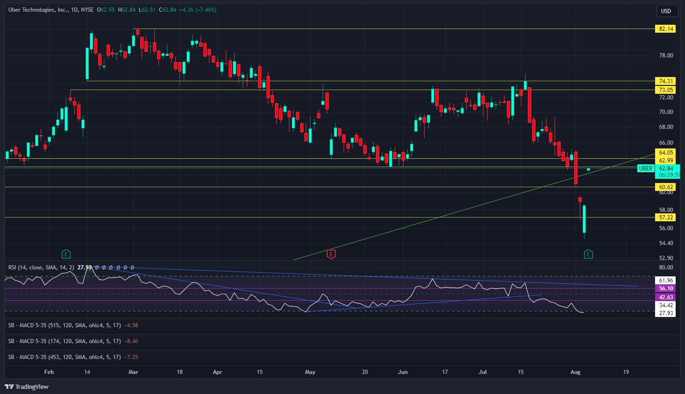This screenshot has width=685, height=394.
Task: Click the green earnings marker near February
Action: [66, 254]
